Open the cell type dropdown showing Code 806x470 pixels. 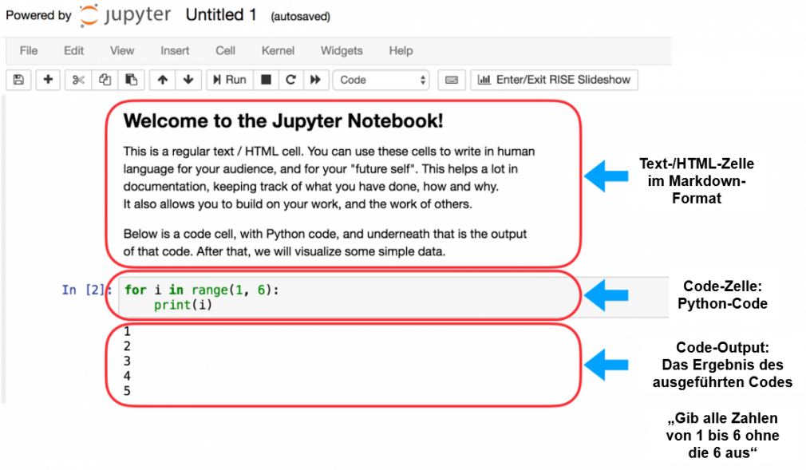(x=381, y=80)
